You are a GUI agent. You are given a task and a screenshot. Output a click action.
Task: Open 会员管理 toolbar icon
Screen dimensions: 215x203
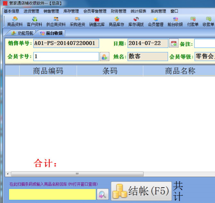(x=156, y=22)
